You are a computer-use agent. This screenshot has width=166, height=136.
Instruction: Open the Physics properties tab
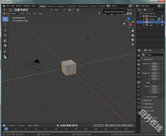click(x=139, y=95)
